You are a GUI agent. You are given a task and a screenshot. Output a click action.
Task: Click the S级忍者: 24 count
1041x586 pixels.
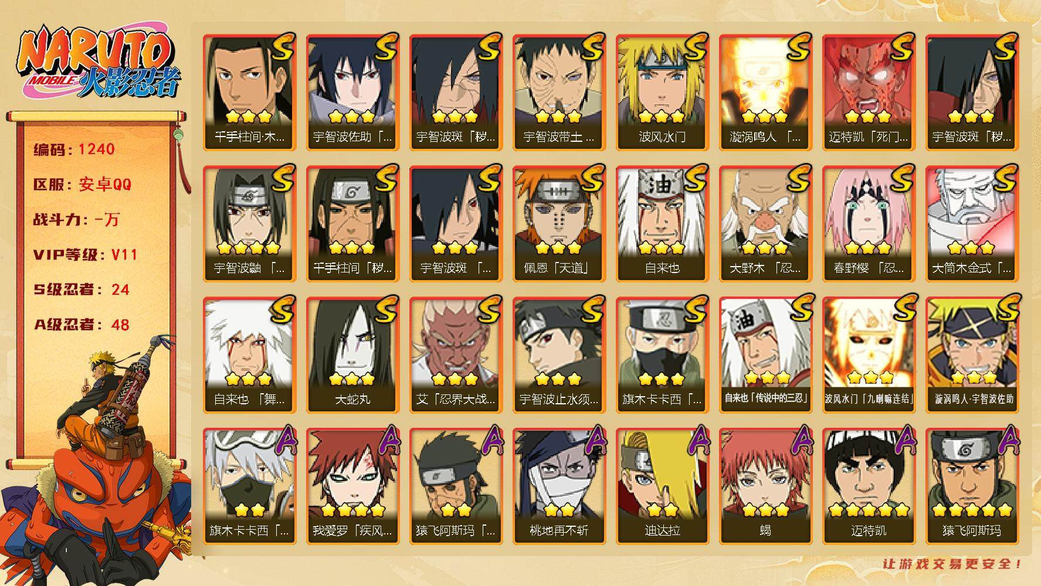click(x=81, y=289)
